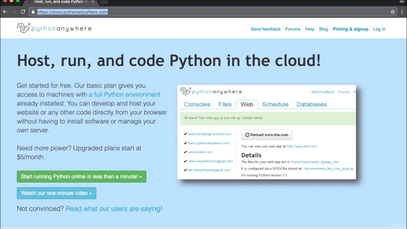Click harry.pythonanywhere.com in the preview list
The image size is (407, 229).
click(x=209, y=143)
